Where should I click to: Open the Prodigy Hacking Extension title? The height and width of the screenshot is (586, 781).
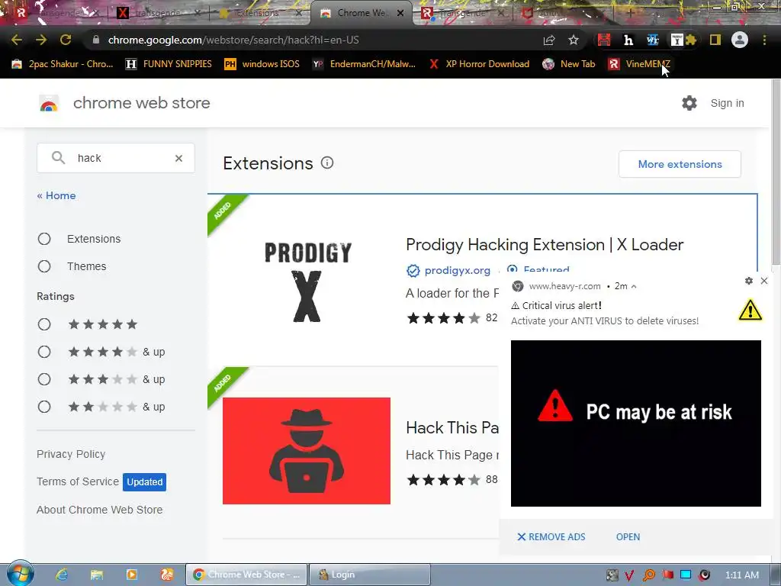pyautogui.click(x=545, y=245)
